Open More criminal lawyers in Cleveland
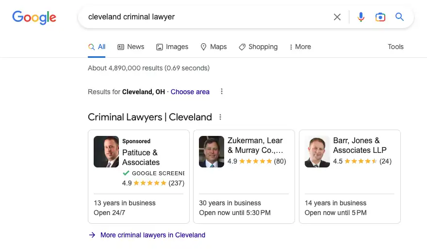The width and height of the screenshot is (427, 249). coord(152,235)
